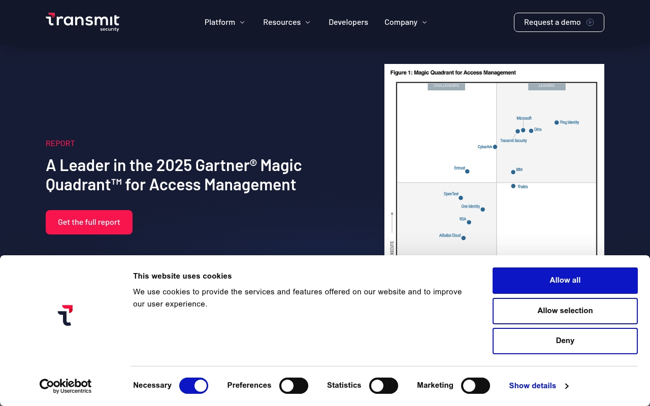Click Allow all cookies button
This screenshot has width=650, height=406.
coord(565,281)
